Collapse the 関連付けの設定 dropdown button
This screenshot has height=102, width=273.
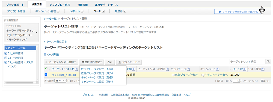click(91, 62)
